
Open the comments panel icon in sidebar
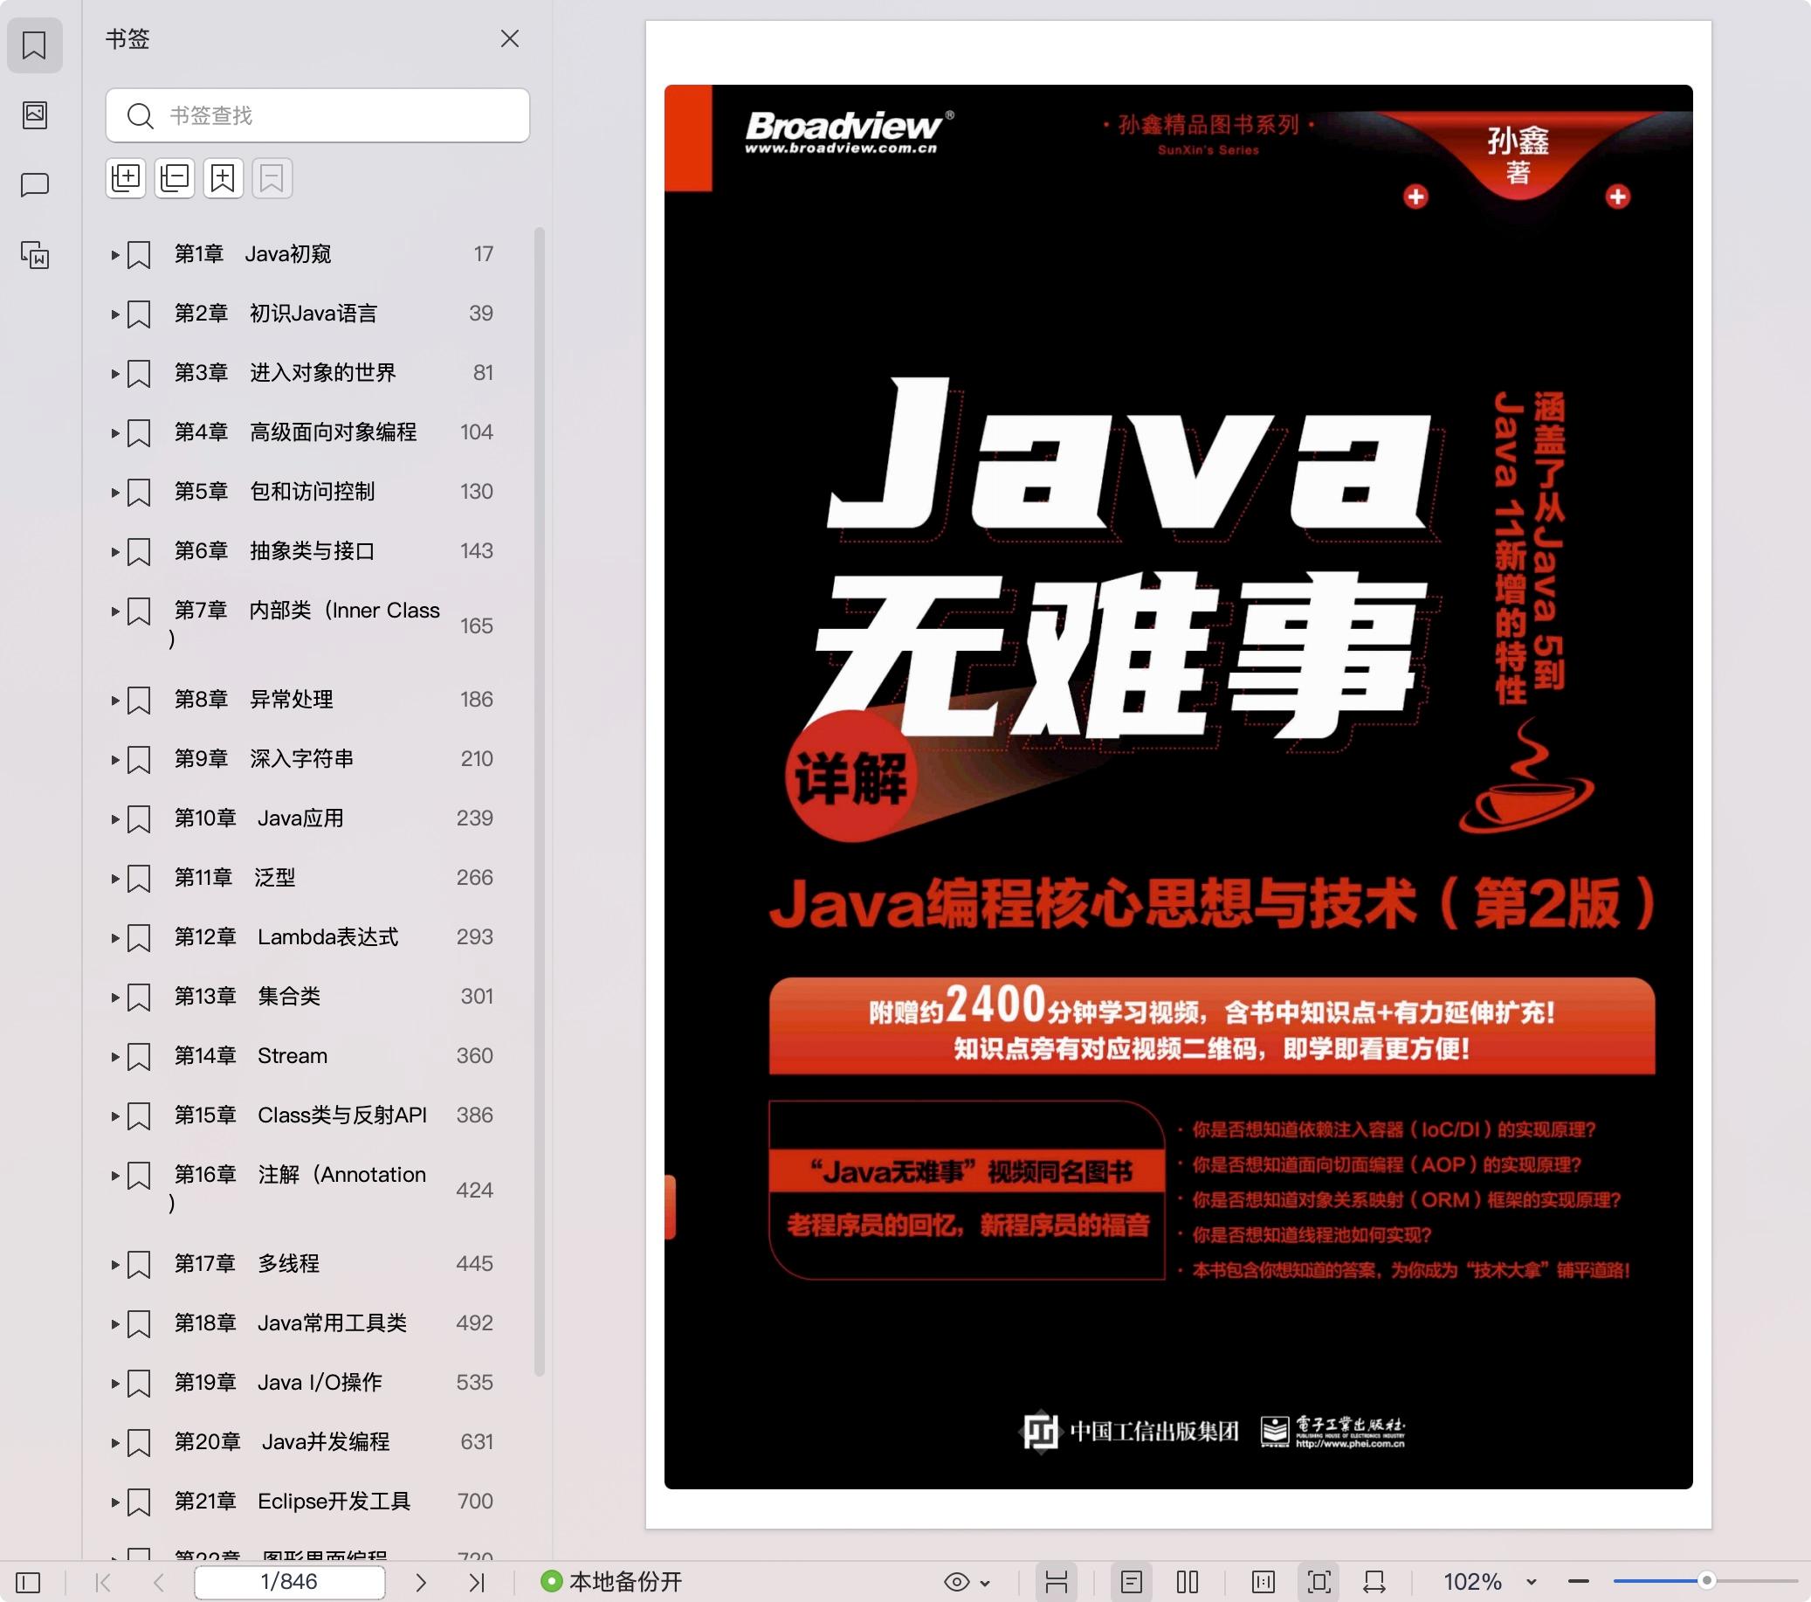35,184
